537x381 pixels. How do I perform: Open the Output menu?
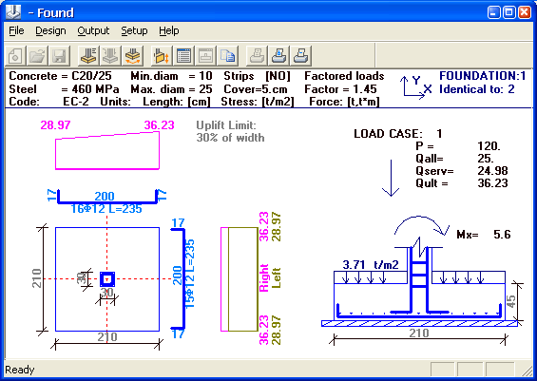point(93,30)
